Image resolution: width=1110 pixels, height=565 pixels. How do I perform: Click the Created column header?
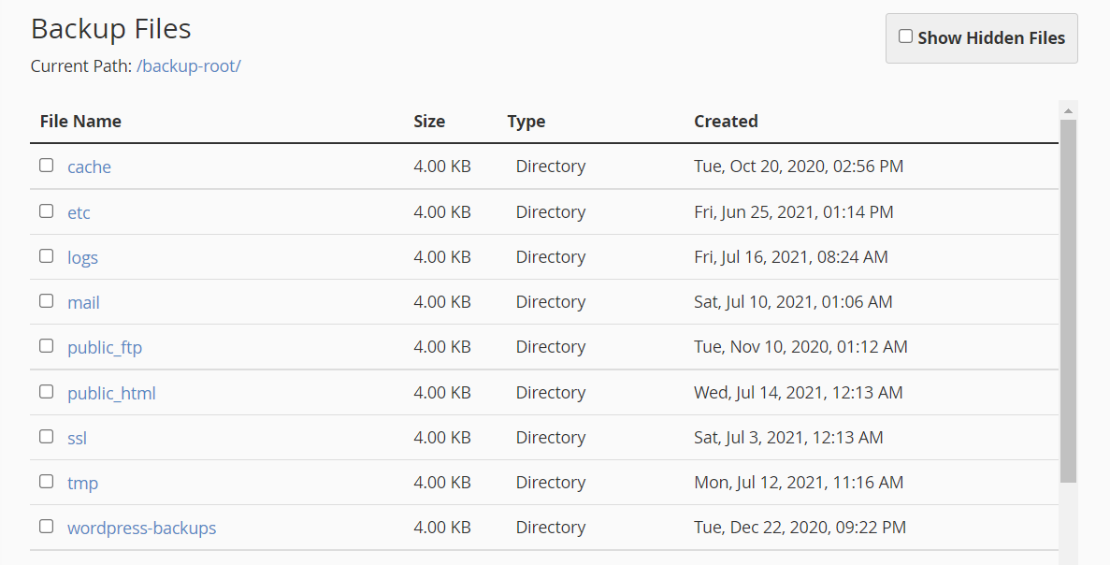726,121
